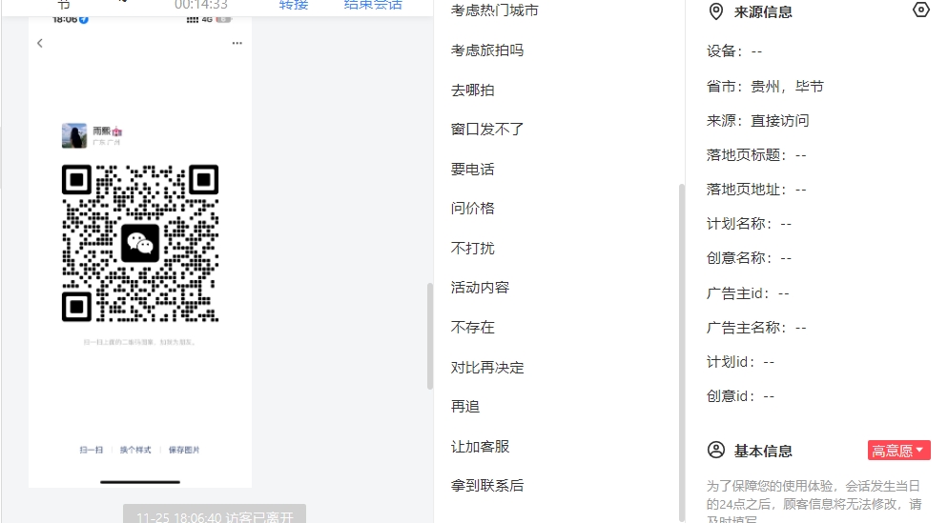
Task: Select quick reply 拿到联系后
Action: pos(487,486)
